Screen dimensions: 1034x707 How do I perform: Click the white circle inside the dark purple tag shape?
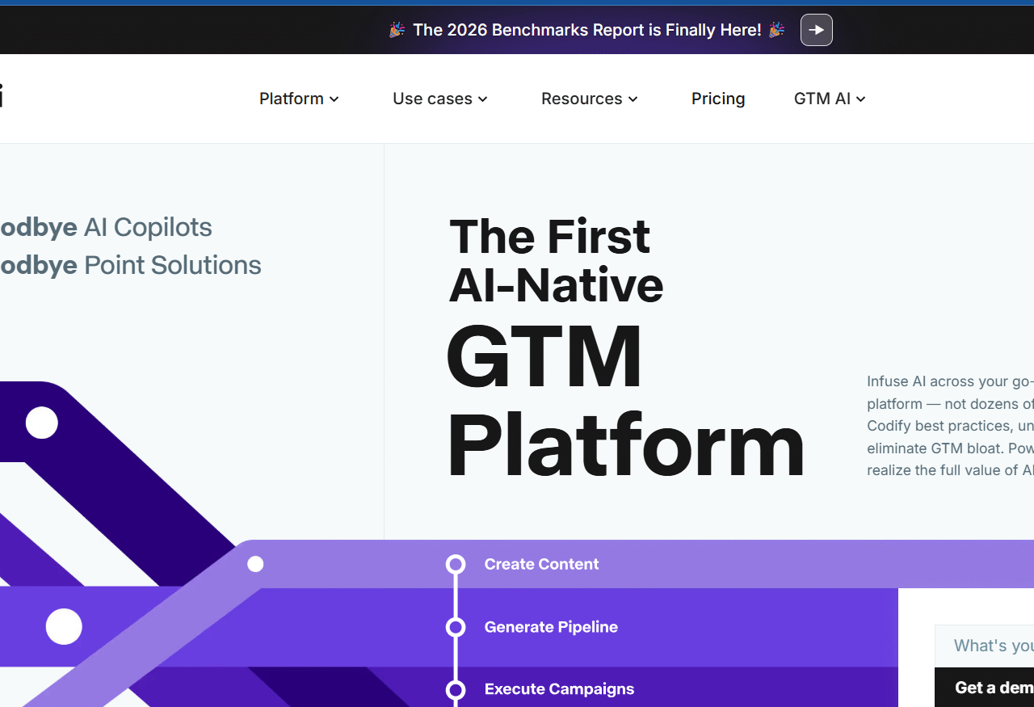pos(41,422)
